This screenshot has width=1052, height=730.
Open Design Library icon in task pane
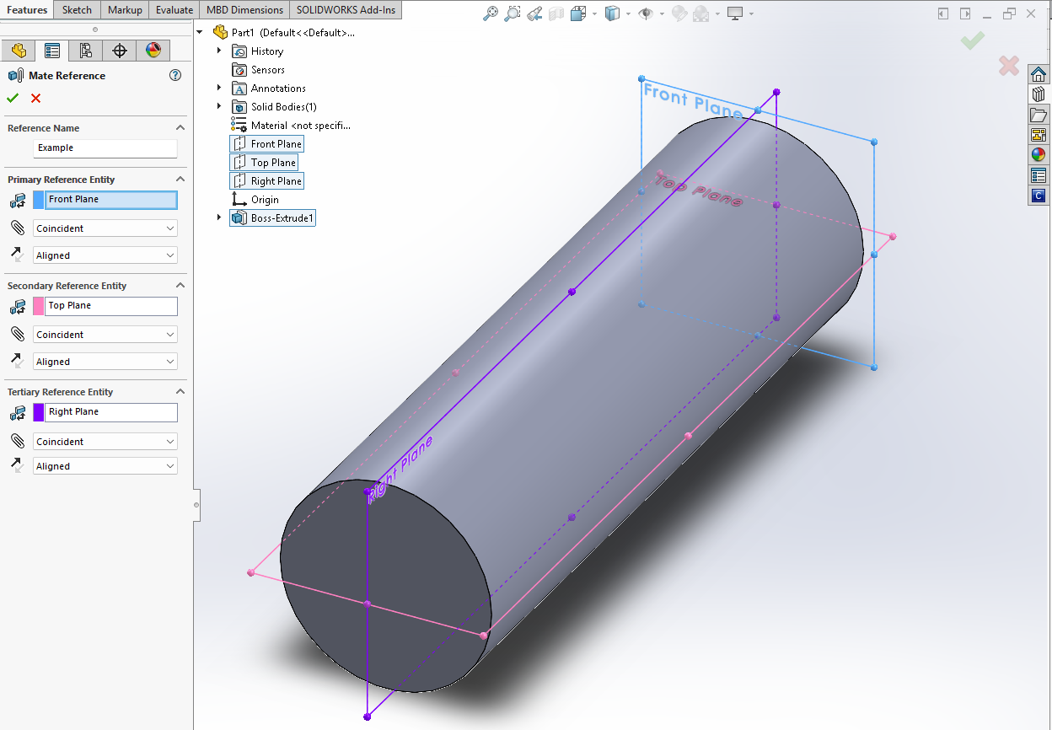coord(1039,94)
